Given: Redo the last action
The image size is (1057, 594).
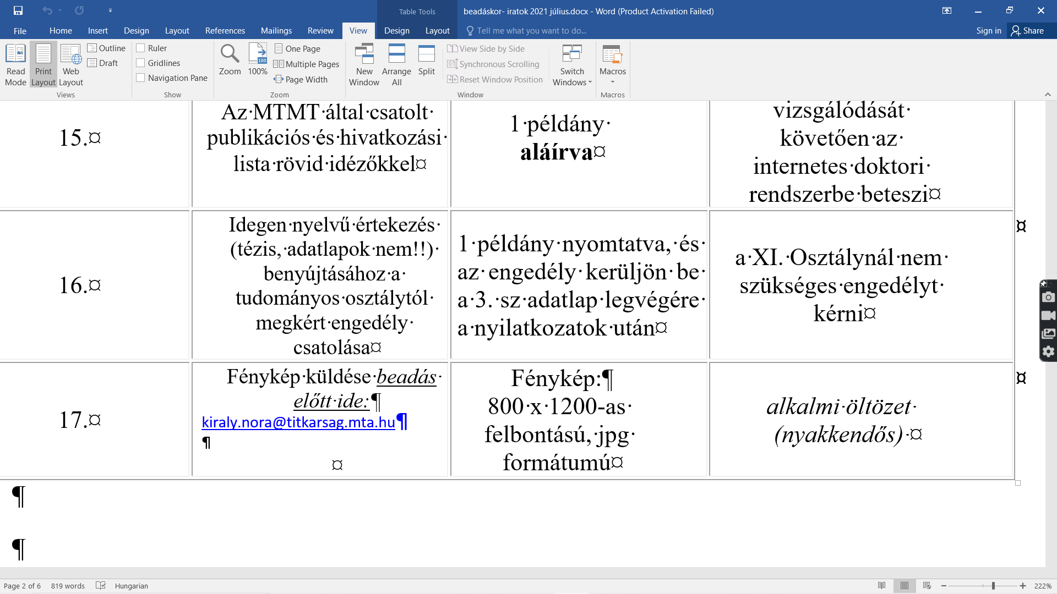Looking at the screenshot, I should click(x=79, y=10).
